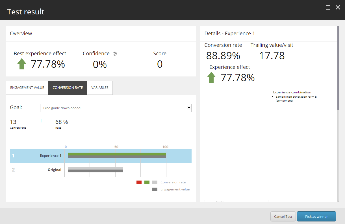Image resolution: width=345 pixels, height=224 pixels.
Task: Close the Test result dialog
Action: (338, 7)
